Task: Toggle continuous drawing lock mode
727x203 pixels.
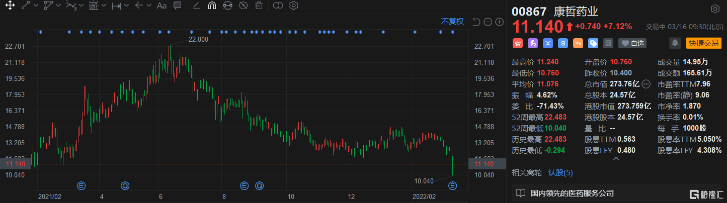Action: 227,6
